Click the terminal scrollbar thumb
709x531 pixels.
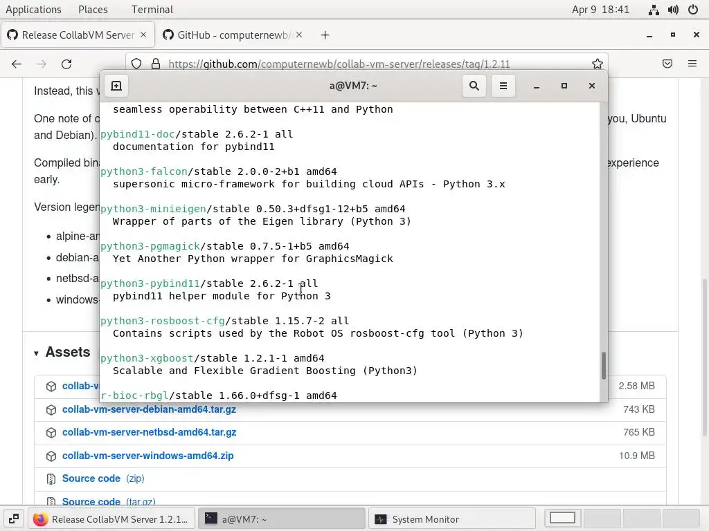(x=603, y=366)
